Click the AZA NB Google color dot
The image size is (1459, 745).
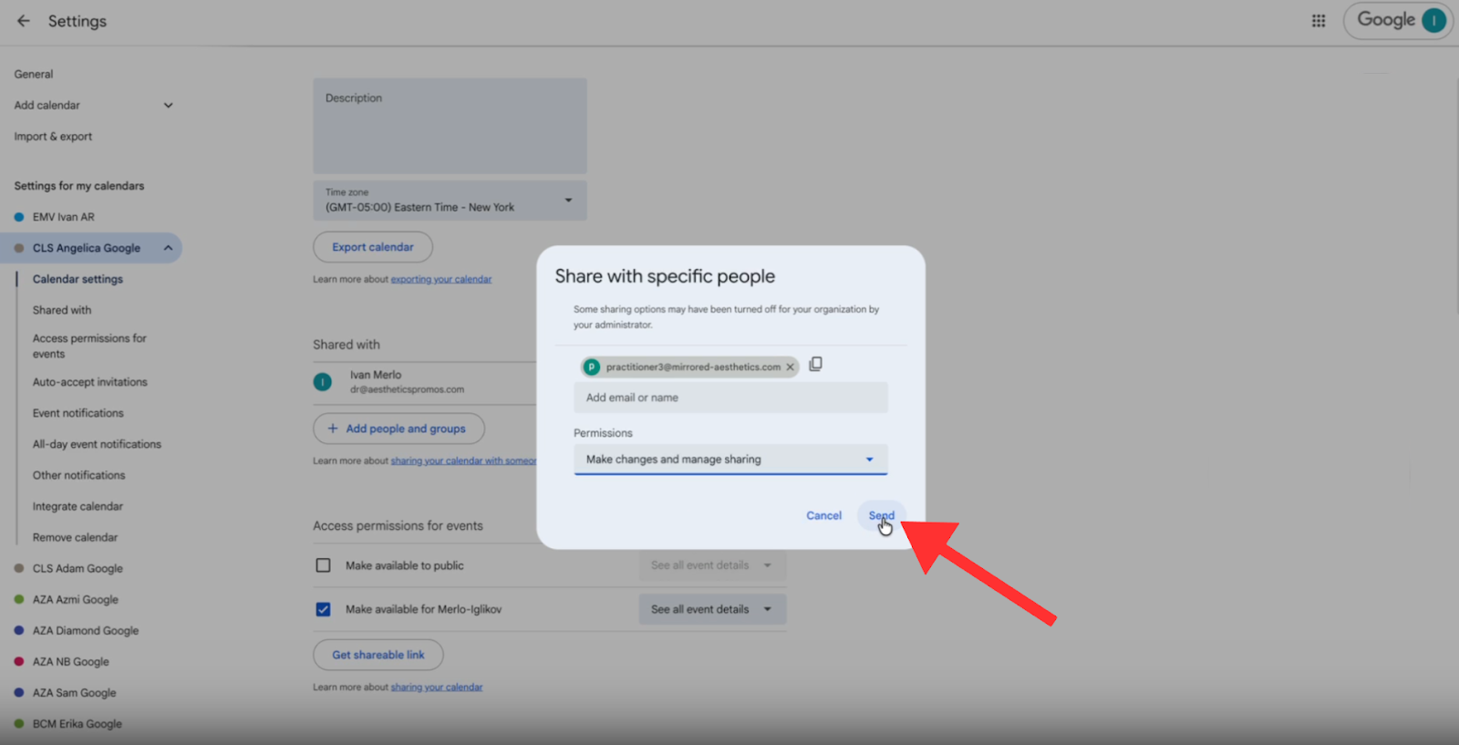pyautogui.click(x=19, y=661)
